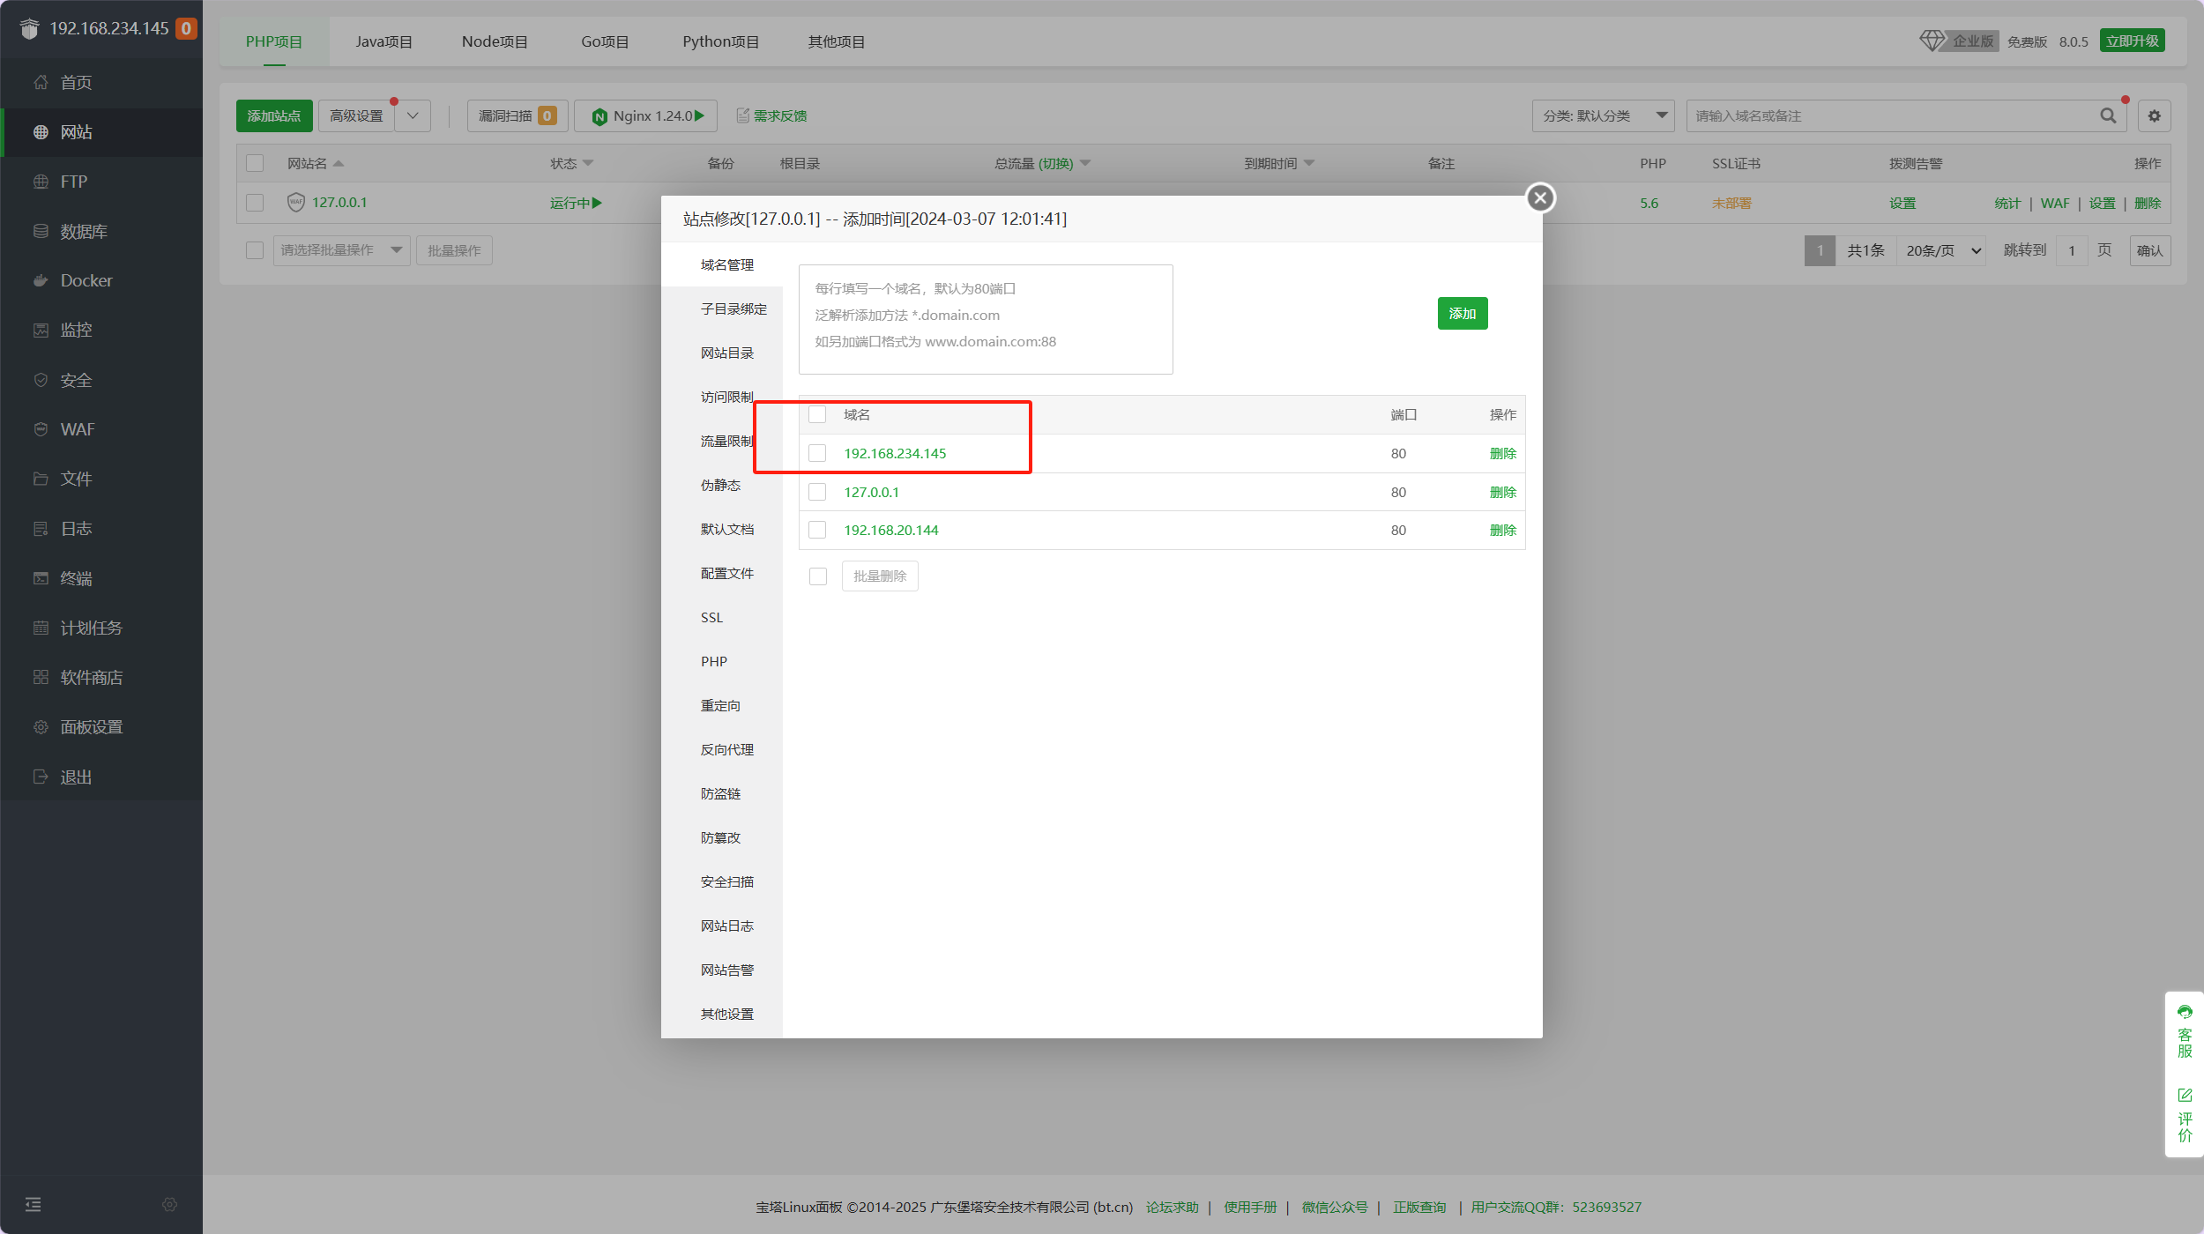Click the rating edit icon on right edge

tap(2185, 1095)
